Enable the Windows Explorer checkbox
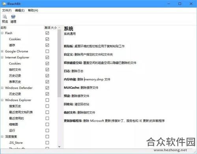Screen dimensions: 197x154 tap(47, 100)
